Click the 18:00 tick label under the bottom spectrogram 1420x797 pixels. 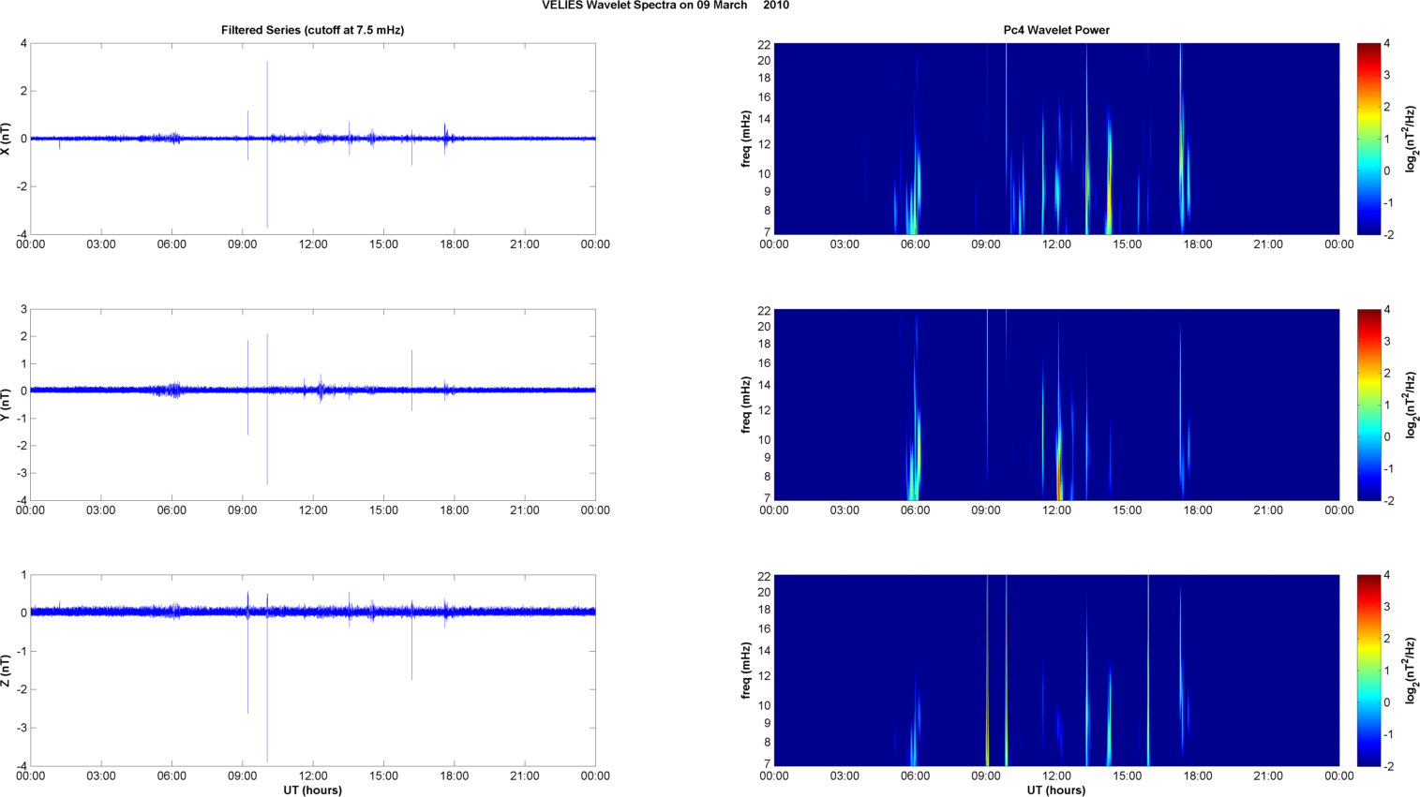[1198, 775]
